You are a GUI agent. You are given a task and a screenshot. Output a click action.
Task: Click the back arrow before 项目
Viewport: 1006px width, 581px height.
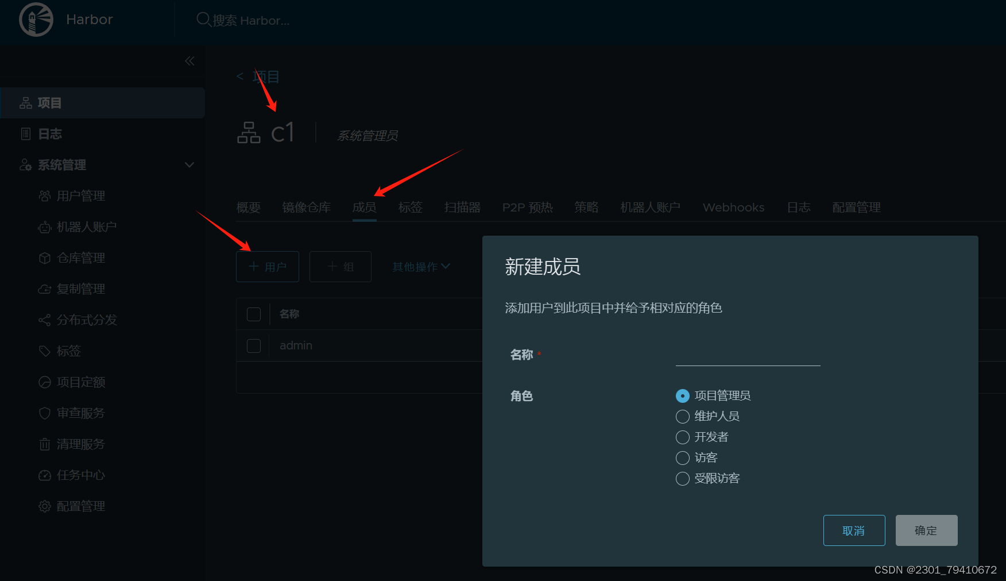tap(240, 76)
